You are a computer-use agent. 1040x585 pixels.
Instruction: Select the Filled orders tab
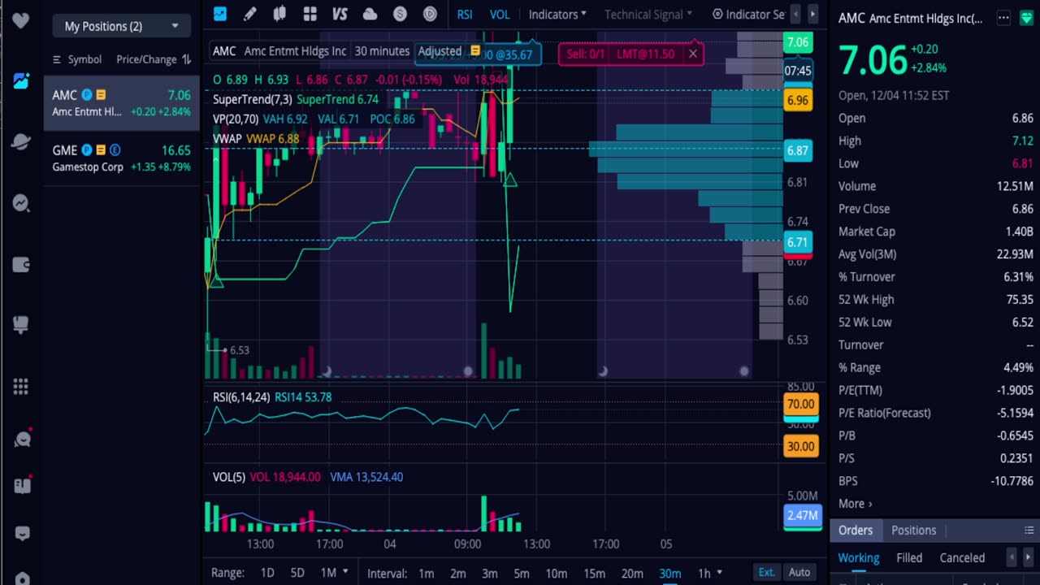pyautogui.click(x=909, y=558)
